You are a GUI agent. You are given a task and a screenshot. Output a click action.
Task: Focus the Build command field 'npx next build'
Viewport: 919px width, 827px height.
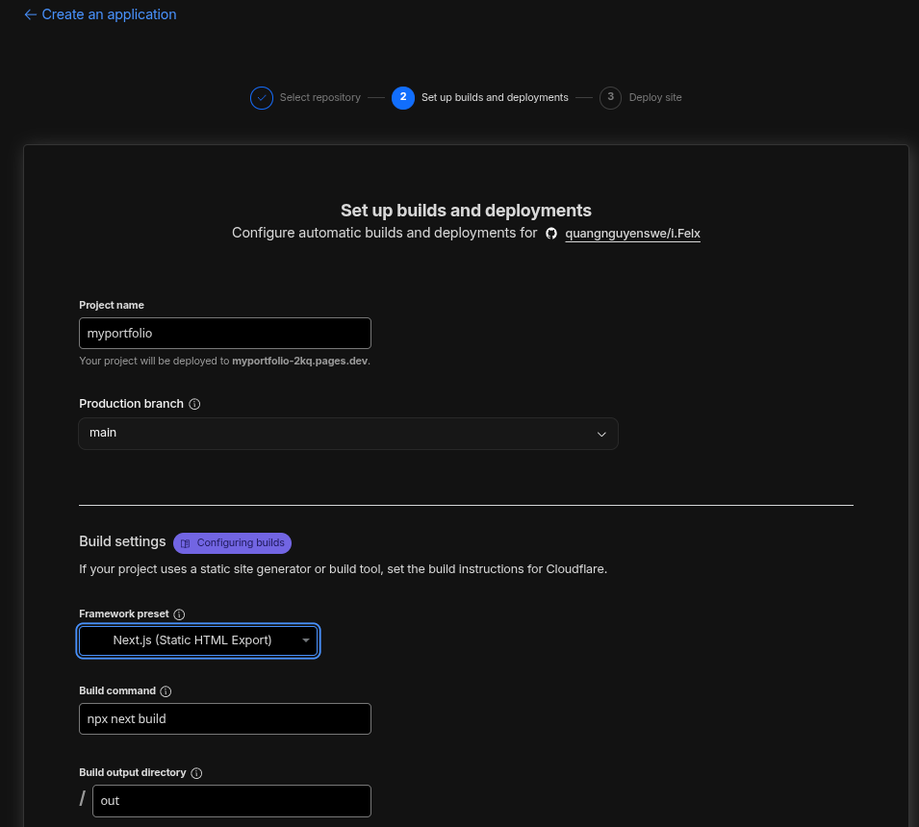[x=225, y=718]
